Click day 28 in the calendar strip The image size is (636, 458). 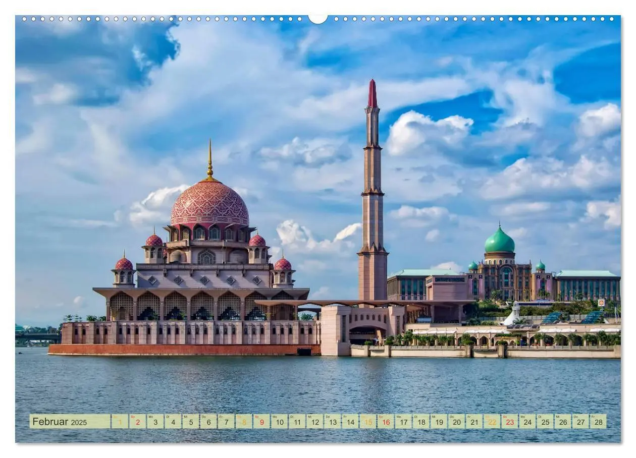(x=598, y=421)
